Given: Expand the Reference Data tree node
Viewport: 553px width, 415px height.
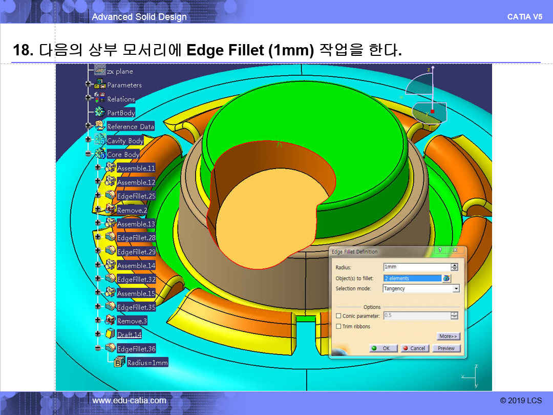Looking at the screenshot, I should [x=88, y=126].
